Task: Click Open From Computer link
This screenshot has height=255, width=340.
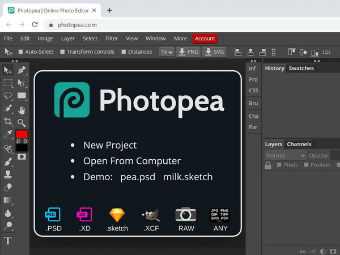Action: 132,161
